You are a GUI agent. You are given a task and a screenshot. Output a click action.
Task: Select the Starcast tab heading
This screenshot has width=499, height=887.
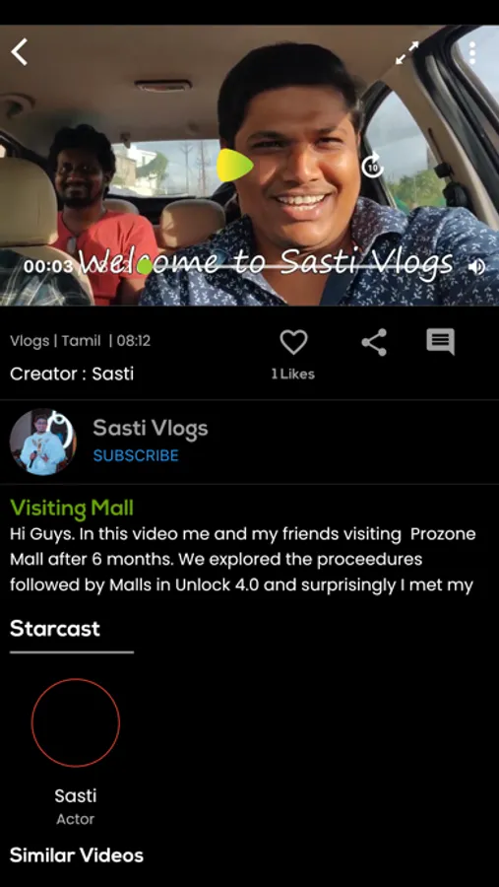(55, 629)
